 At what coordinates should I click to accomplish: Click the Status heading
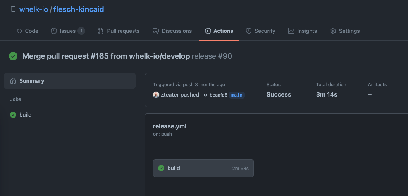[274, 85]
